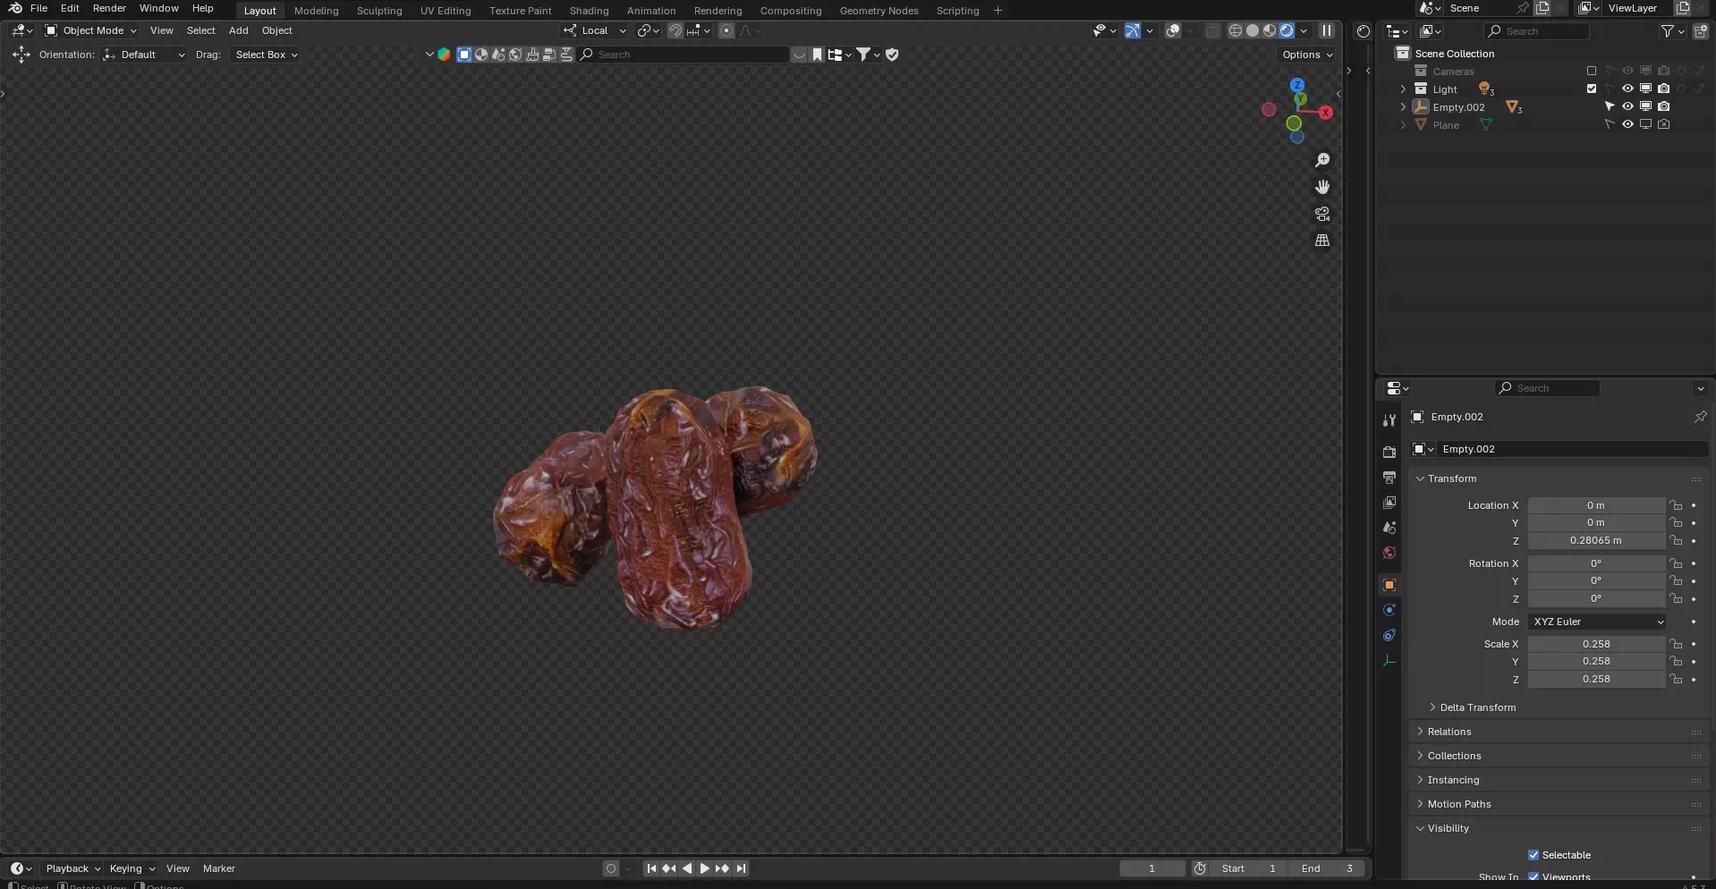The height and width of the screenshot is (889, 1716).
Task: Open the File menu
Action: [x=38, y=8]
